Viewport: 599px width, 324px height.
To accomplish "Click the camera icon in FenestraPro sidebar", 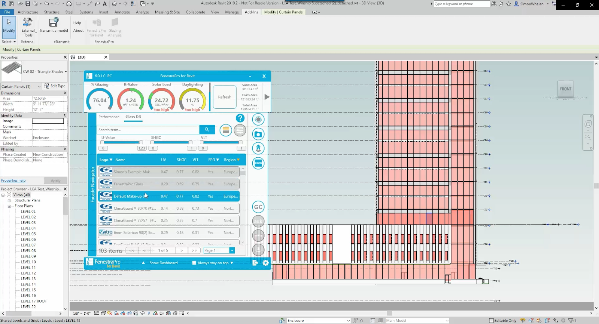I will pos(258,134).
